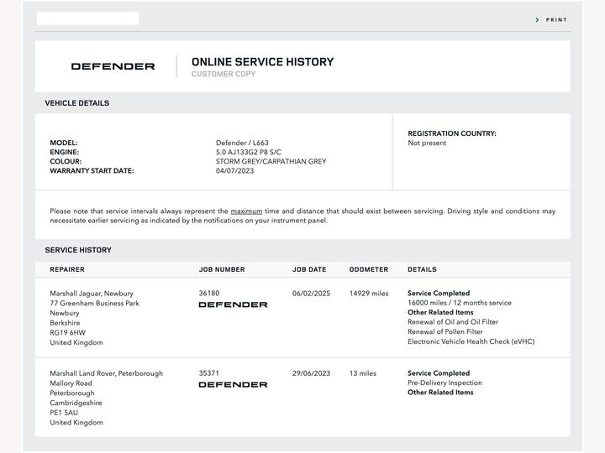The image size is (605, 453).
Task: Click job number 36180
Action: (209, 293)
